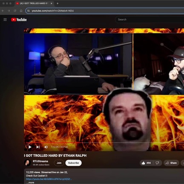Click the video title text
This screenshot has height=184, width=184.
coord(55,155)
